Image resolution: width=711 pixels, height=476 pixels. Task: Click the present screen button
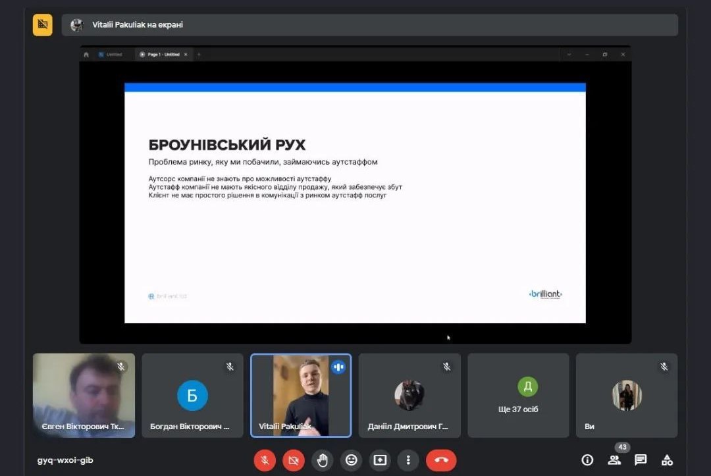[380, 460]
